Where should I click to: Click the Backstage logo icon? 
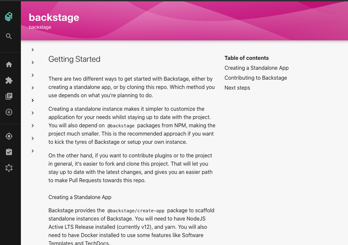click(x=9, y=16)
